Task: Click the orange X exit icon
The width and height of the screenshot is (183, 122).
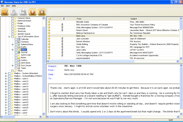Action: point(41,13)
